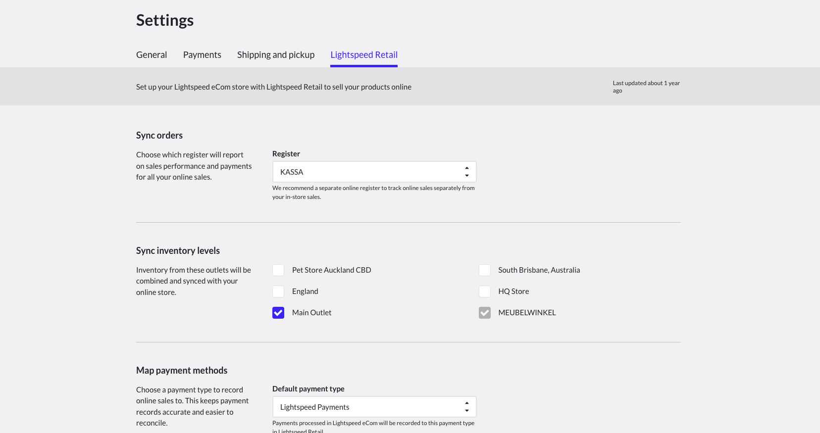Click the England outlet label
This screenshot has width=820, height=433.
[305, 291]
